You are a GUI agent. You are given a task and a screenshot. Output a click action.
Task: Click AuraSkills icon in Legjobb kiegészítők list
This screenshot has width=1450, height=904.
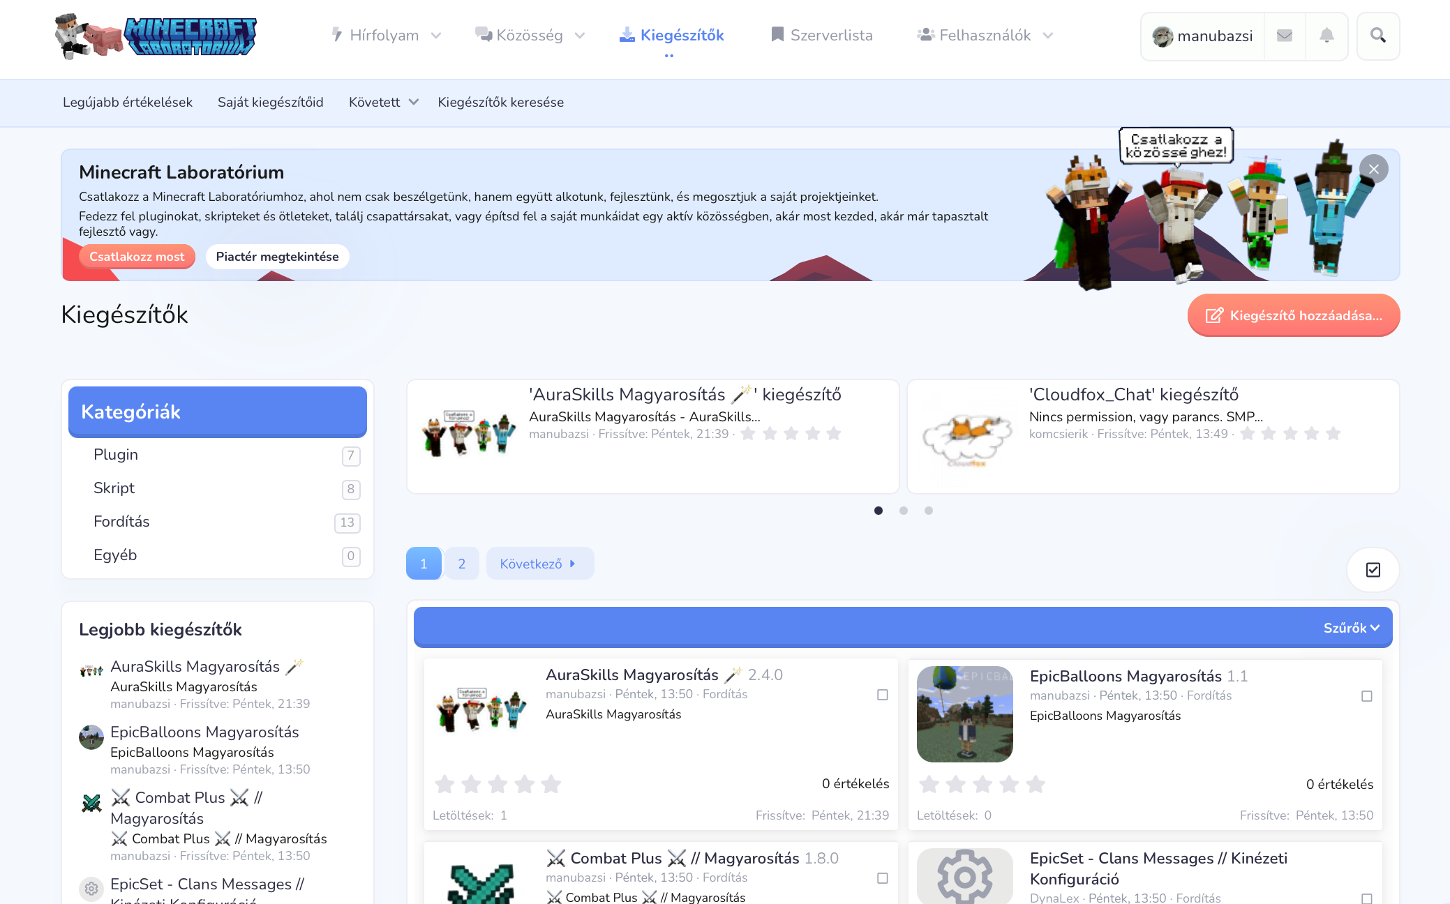click(x=91, y=670)
